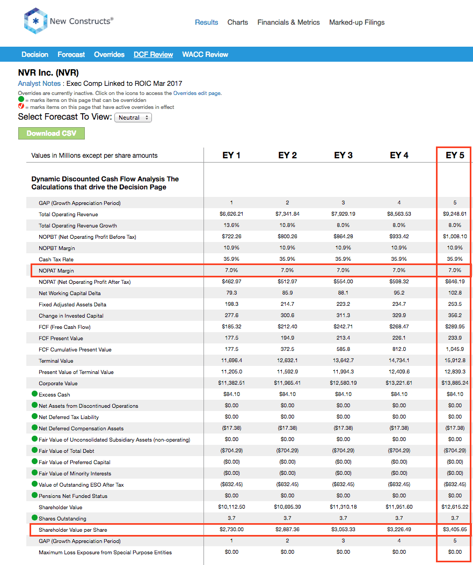
Task: Click the EY 4 column header
Action: pyautogui.click(x=399, y=155)
